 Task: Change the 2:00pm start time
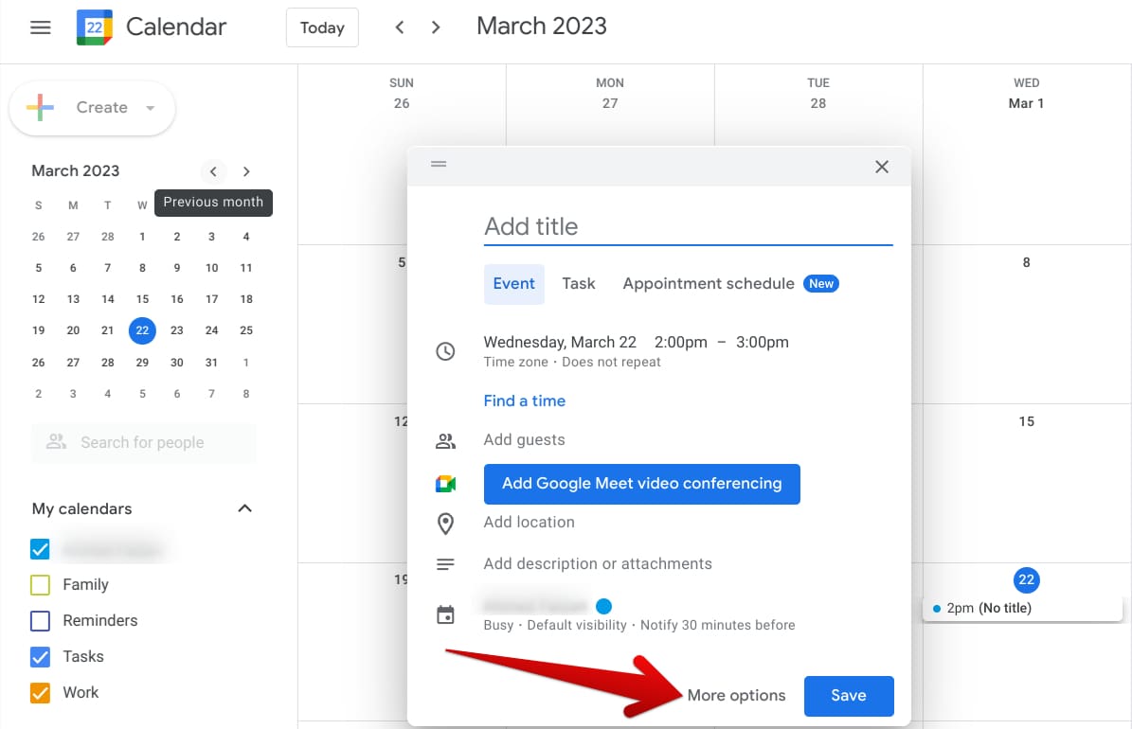681,342
